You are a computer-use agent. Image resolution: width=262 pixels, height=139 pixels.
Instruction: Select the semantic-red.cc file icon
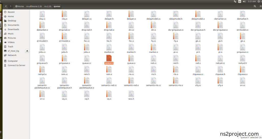[109, 80]
